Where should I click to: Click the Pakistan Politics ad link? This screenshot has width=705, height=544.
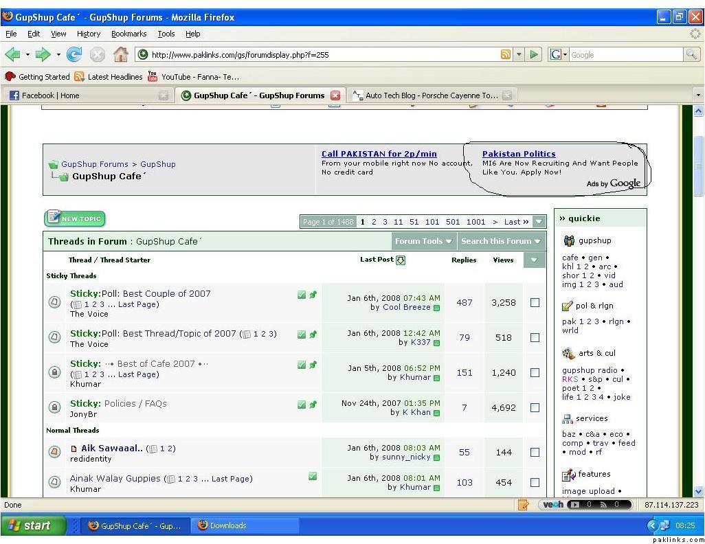coord(519,154)
